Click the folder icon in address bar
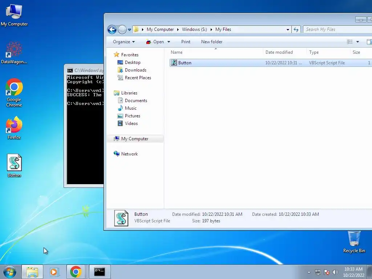The image size is (372, 279). [x=136, y=29]
